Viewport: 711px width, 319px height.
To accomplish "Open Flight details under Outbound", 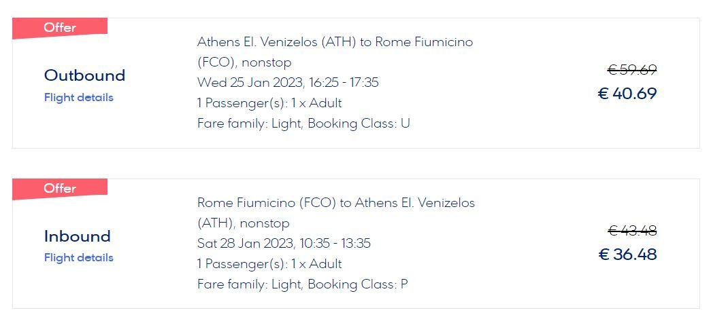I will pos(78,97).
